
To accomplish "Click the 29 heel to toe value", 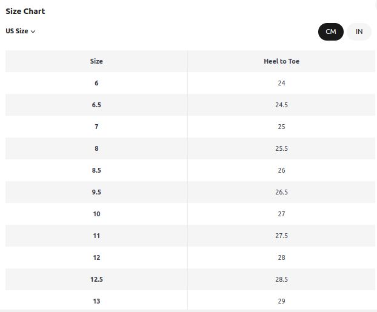I will [281, 301].
